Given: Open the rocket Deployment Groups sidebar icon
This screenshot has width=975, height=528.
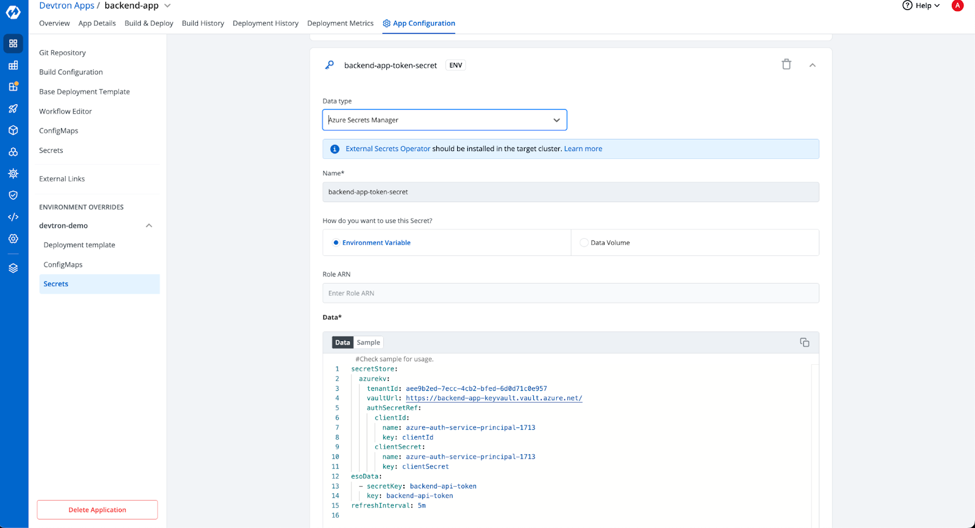Looking at the screenshot, I should coord(13,108).
